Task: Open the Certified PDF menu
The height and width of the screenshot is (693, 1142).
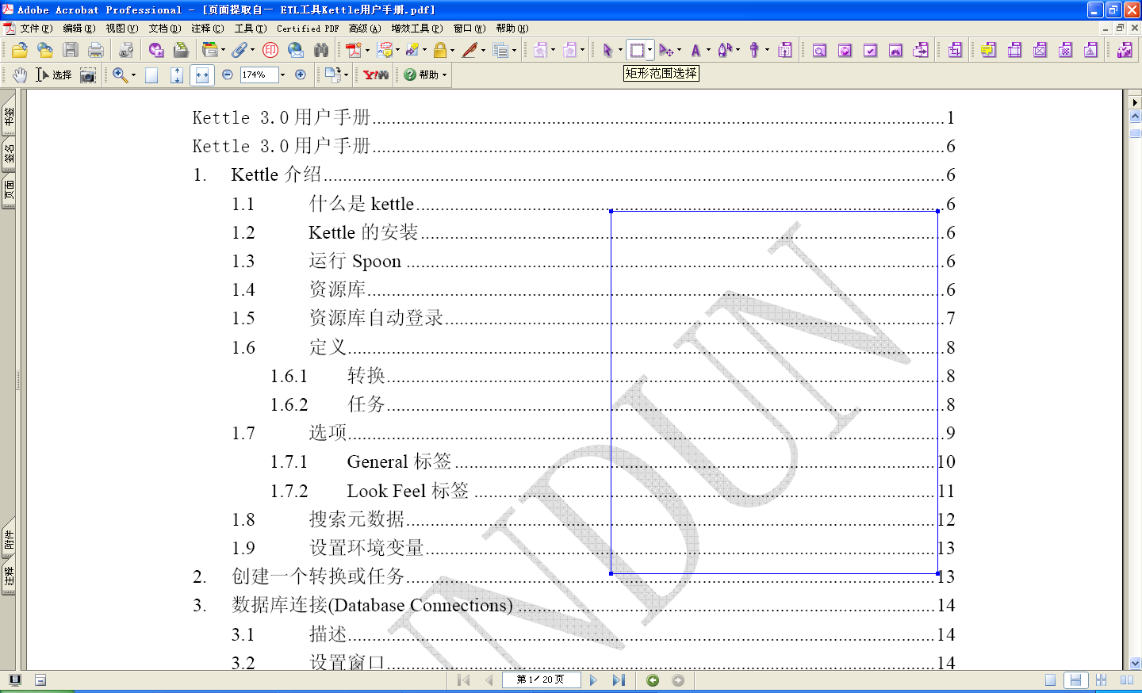Action: 308,29
